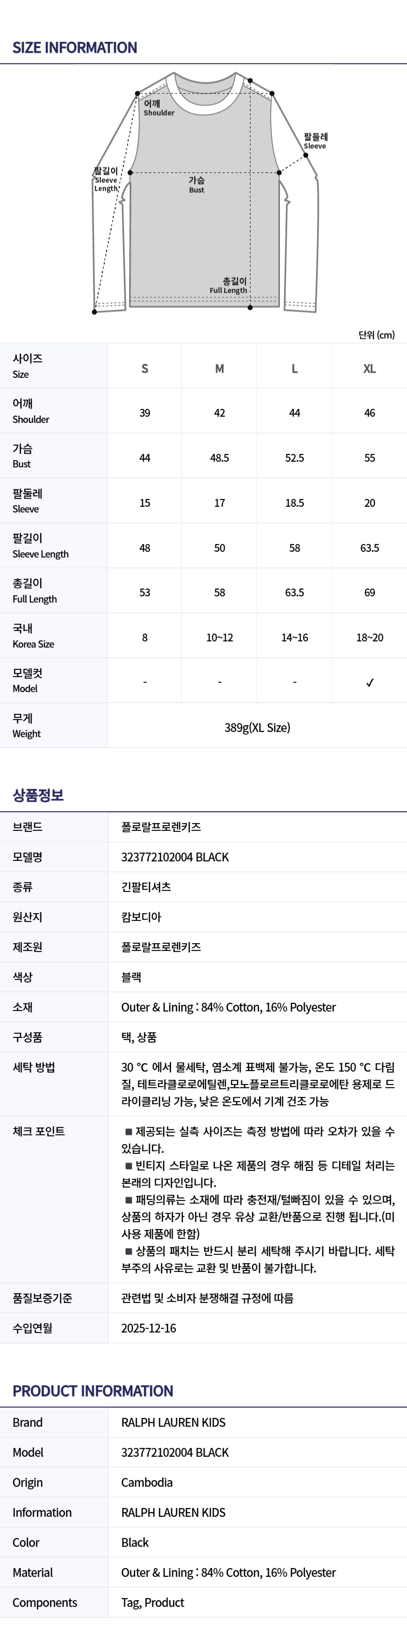
Task: Click the 상품정보 section heading
Action: pyautogui.click(x=38, y=795)
